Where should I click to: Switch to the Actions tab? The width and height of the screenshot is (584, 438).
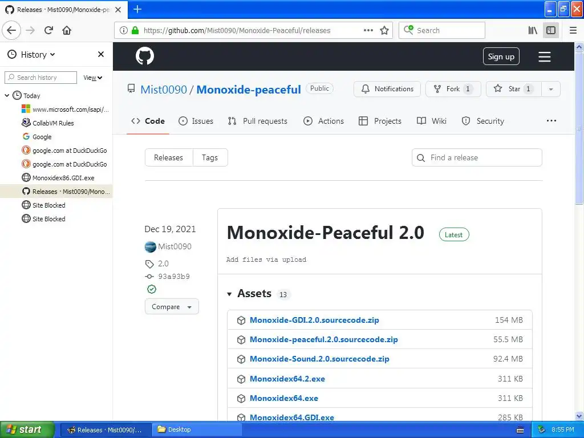pos(324,121)
